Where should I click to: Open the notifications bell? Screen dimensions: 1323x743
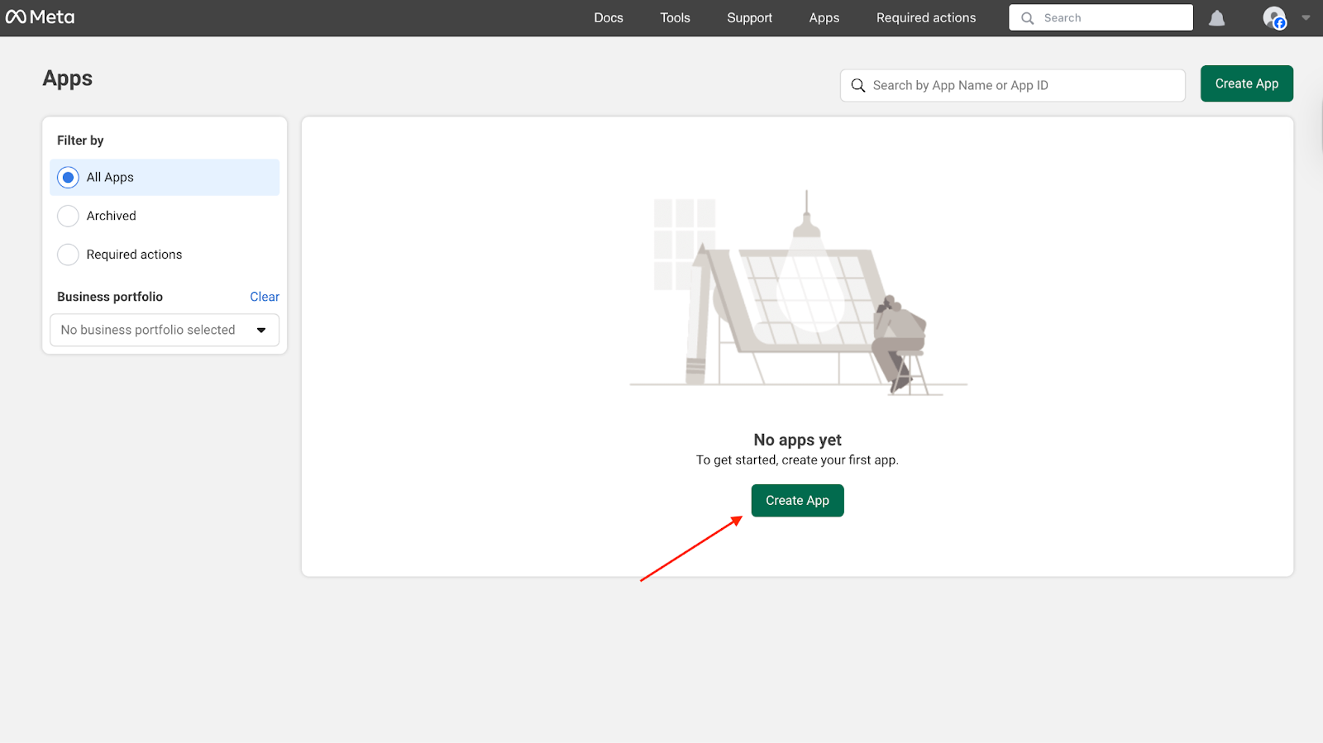[1216, 18]
